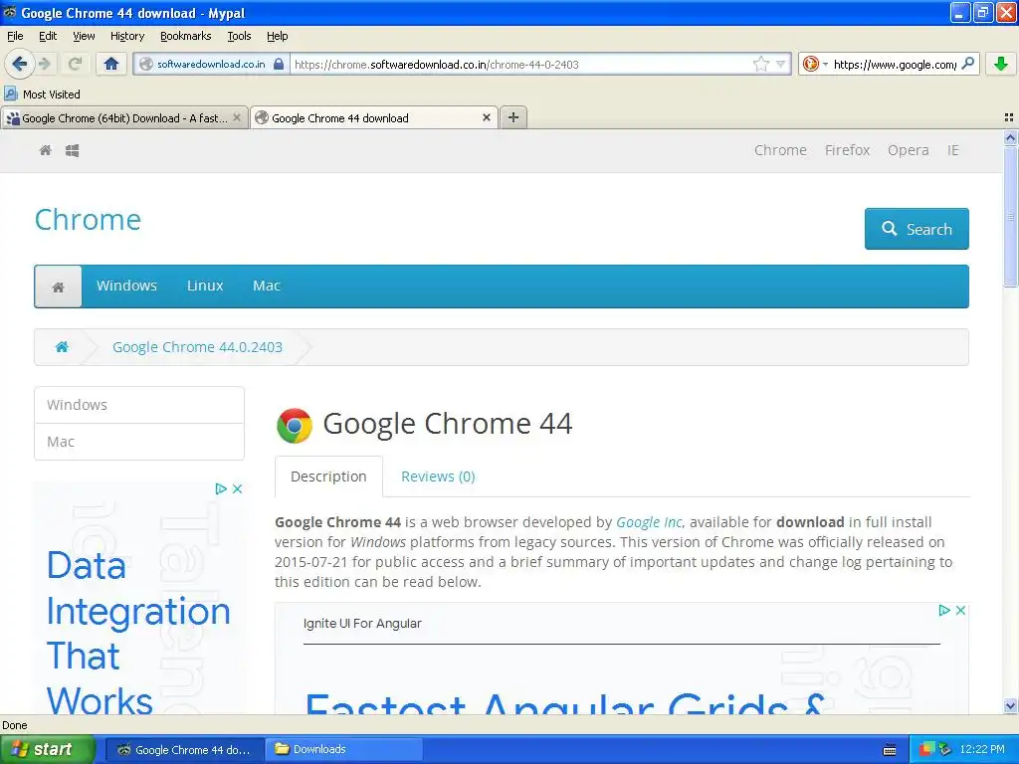Open the URL history dropdown arrow
Viewport: 1019px width, 764px height.
[780, 64]
